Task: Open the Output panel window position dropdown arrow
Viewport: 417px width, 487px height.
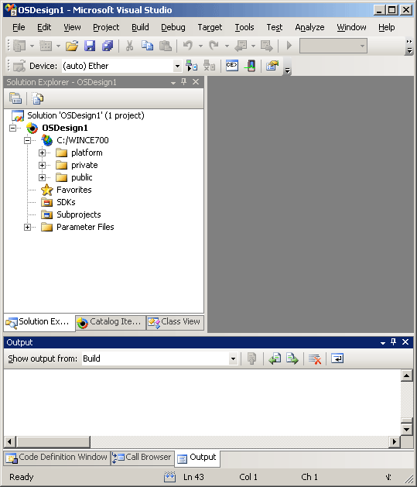Action: (383, 342)
